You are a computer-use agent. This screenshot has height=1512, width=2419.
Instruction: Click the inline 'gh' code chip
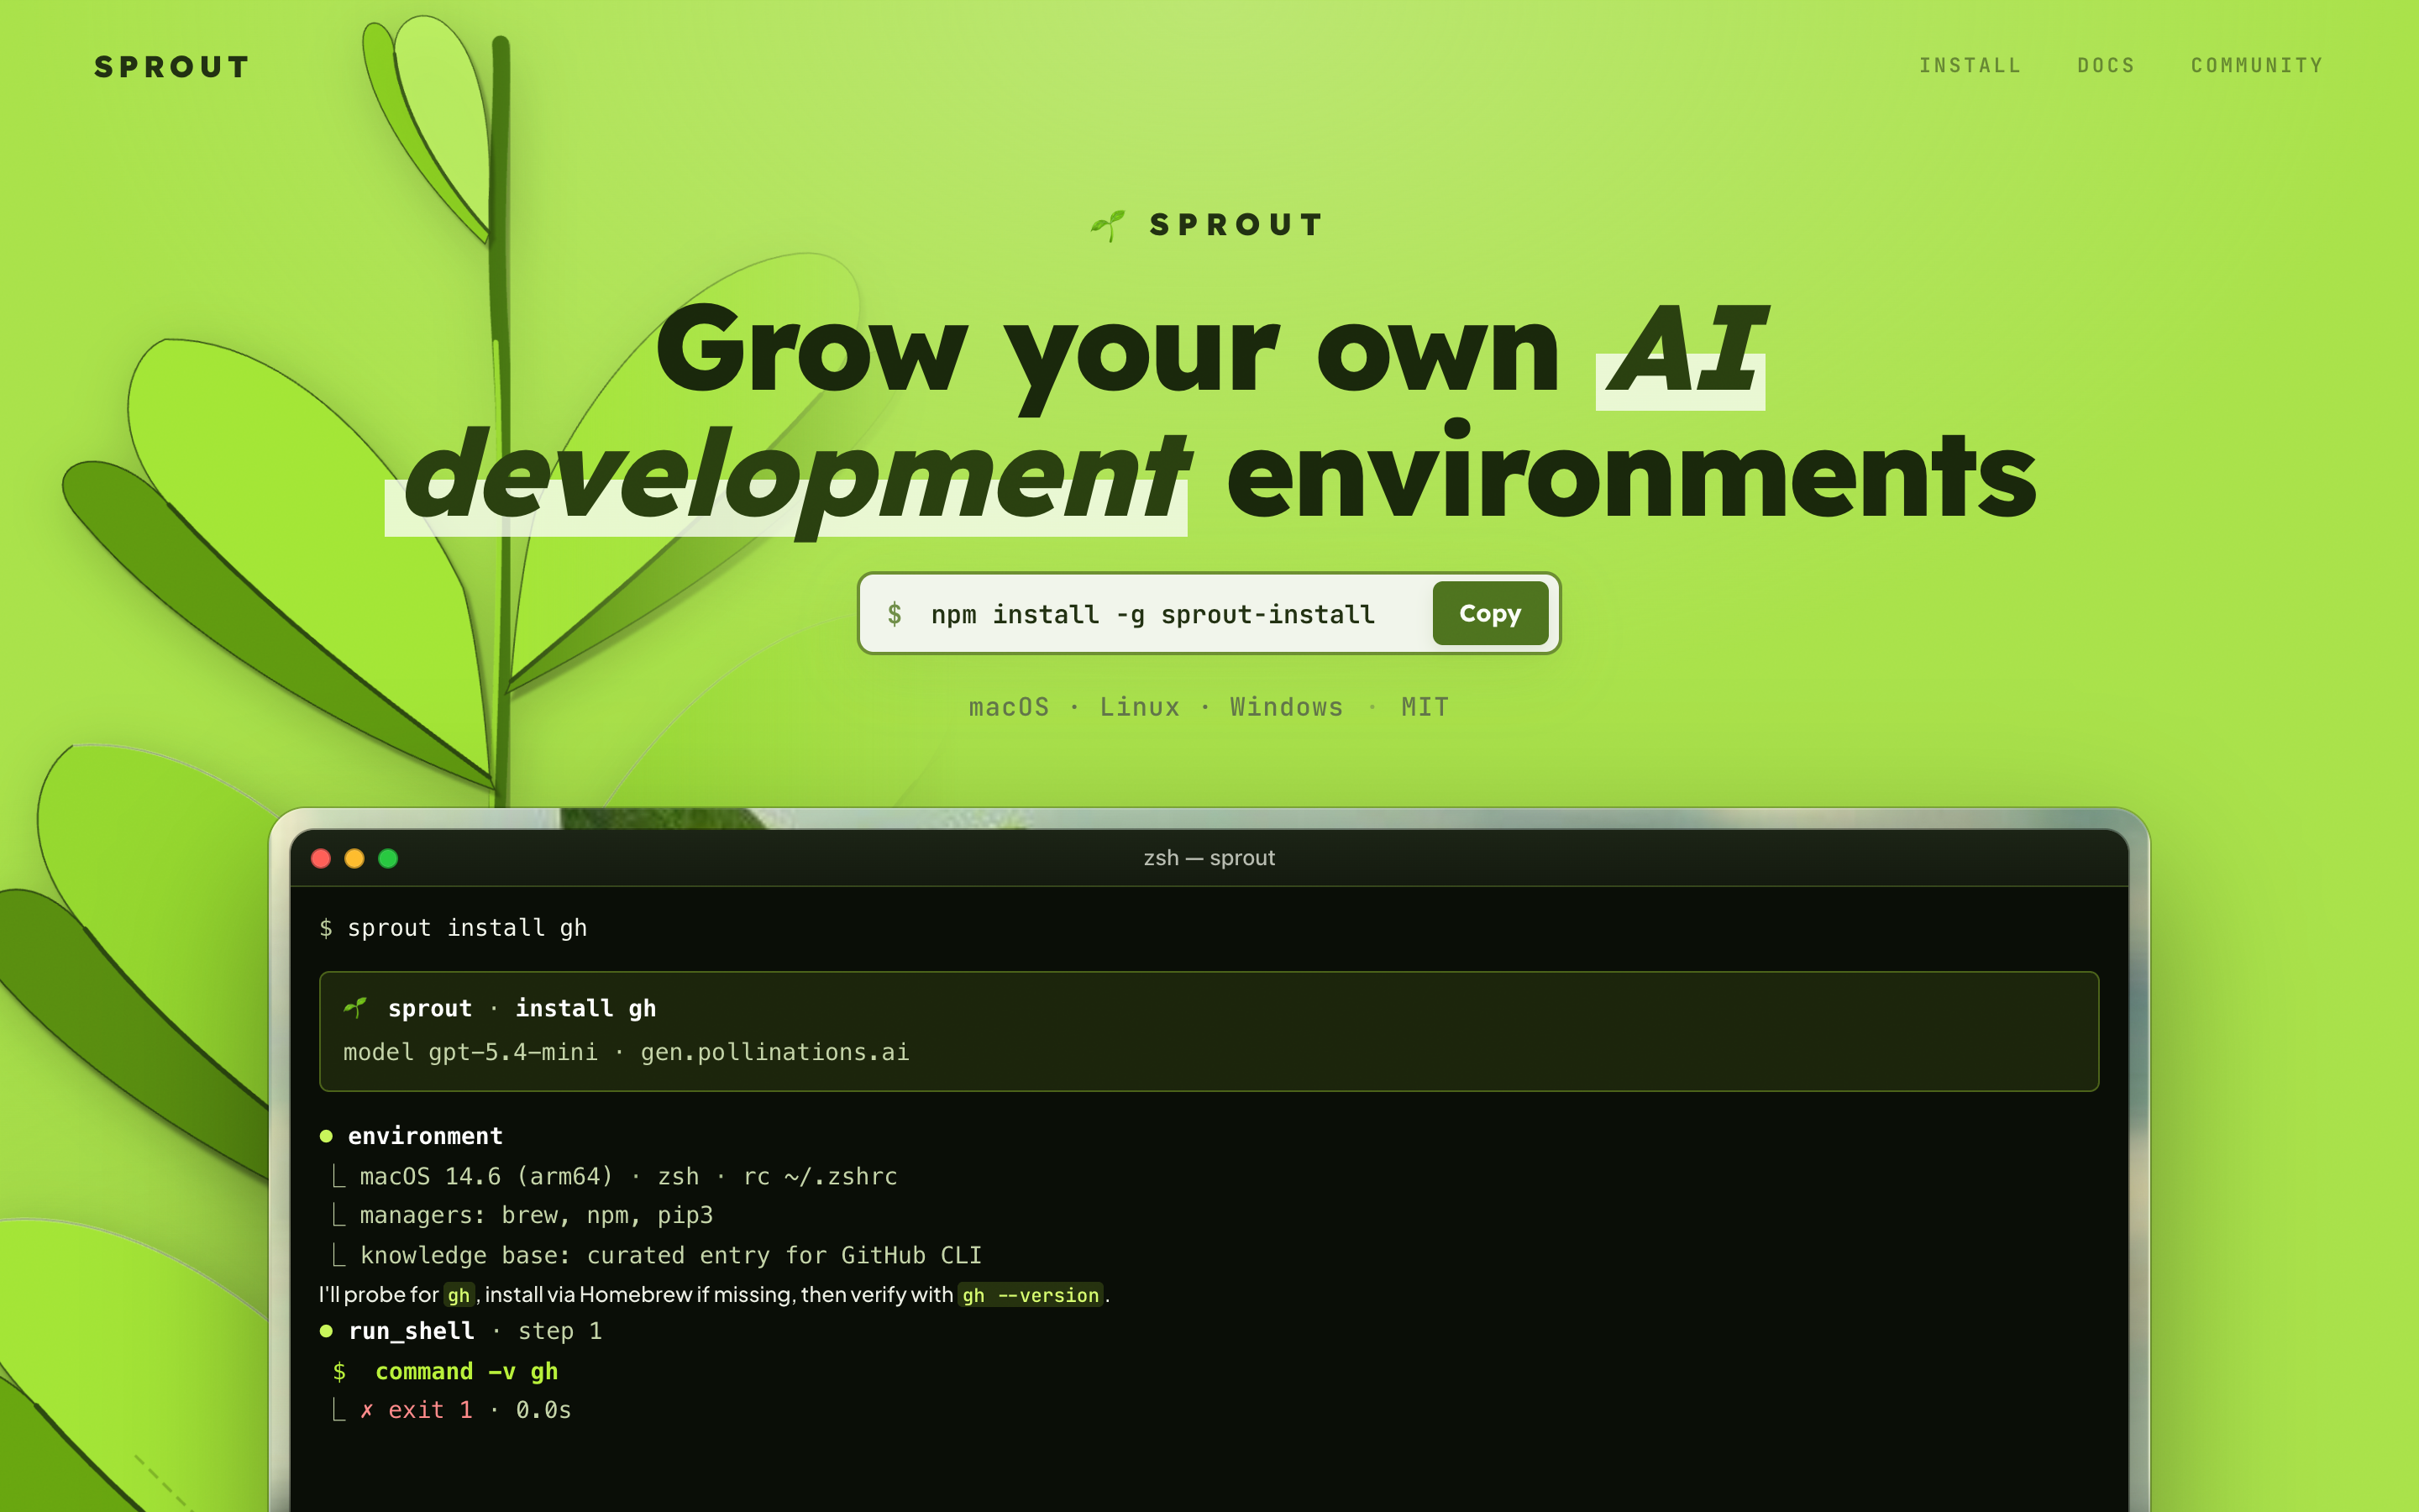point(459,1295)
